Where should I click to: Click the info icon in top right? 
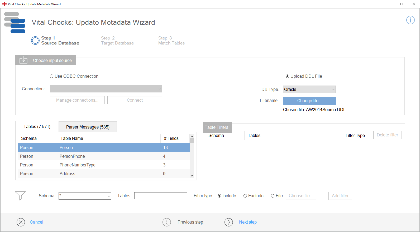pos(410,20)
